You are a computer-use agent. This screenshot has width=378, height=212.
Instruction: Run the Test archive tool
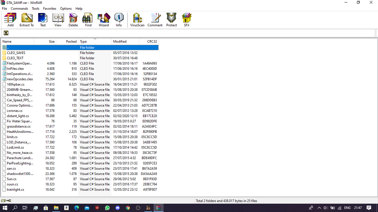pos(43,20)
